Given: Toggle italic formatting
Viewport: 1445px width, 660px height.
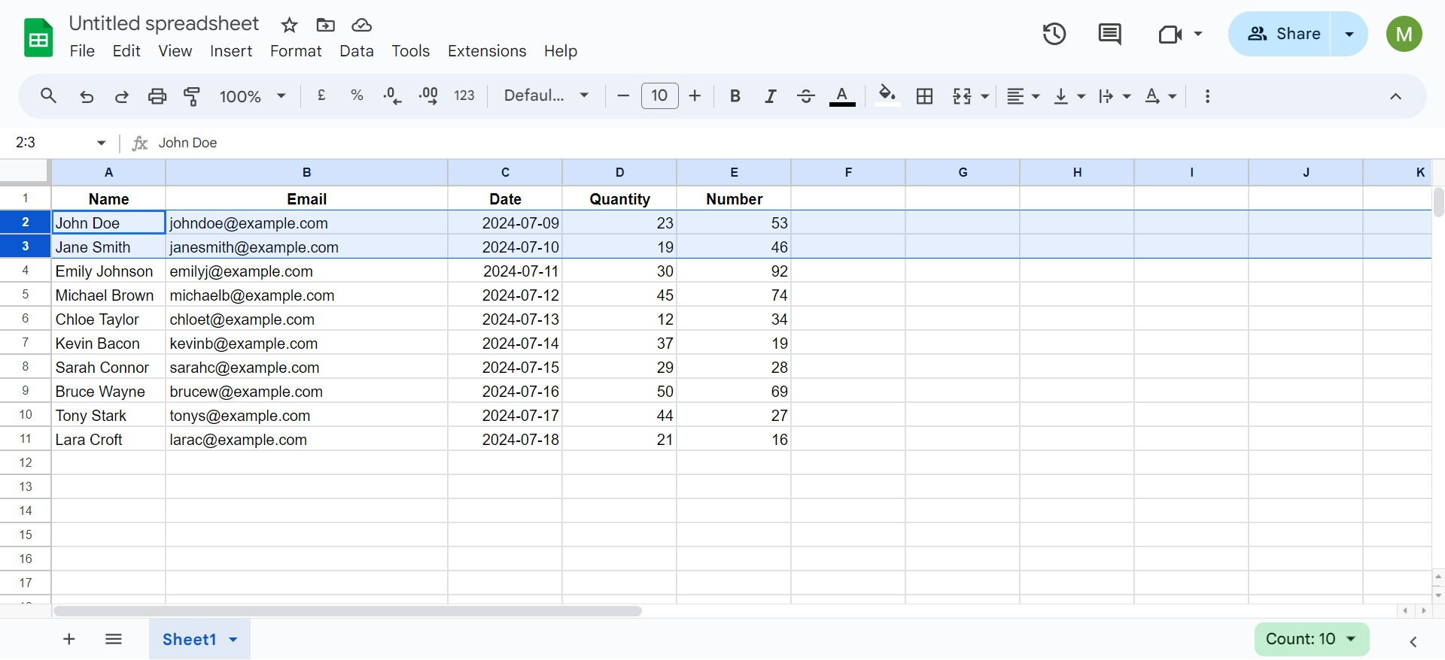Looking at the screenshot, I should point(771,96).
